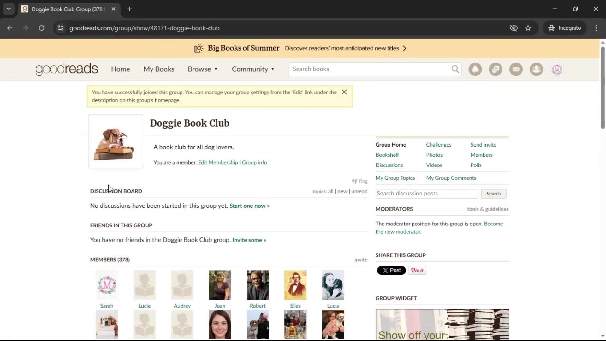The width and height of the screenshot is (606, 341).
Task: Open My Group Topics
Action: coord(395,178)
